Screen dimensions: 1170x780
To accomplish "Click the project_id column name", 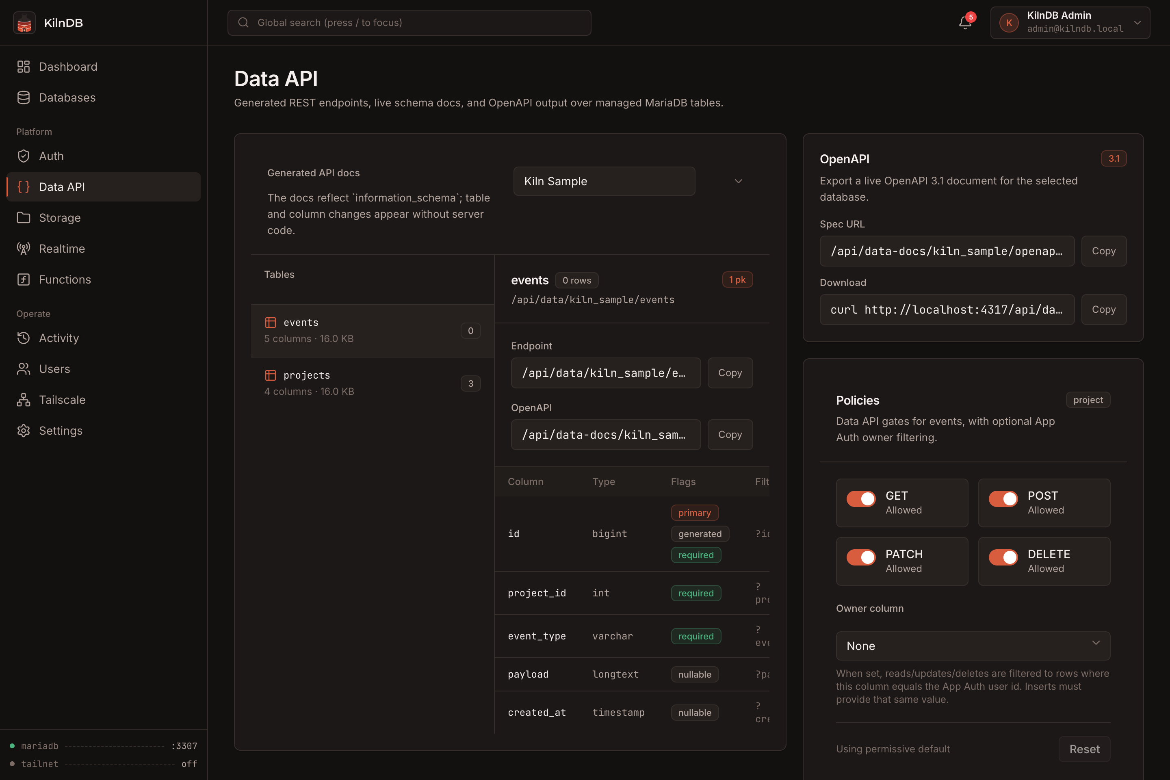I will (x=537, y=593).
